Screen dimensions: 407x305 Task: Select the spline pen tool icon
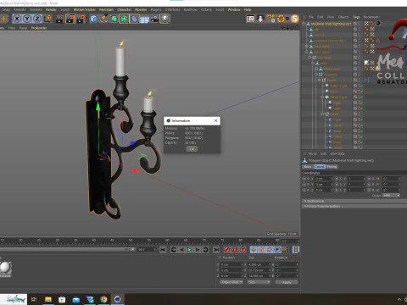point(103,19)
